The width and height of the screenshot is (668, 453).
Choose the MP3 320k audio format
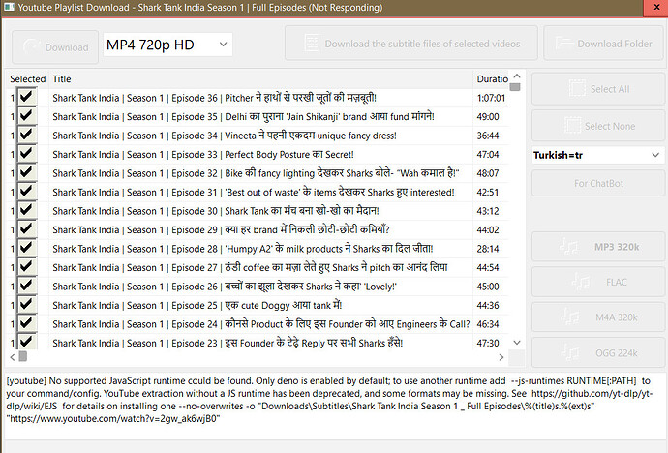tap(598, 247)
